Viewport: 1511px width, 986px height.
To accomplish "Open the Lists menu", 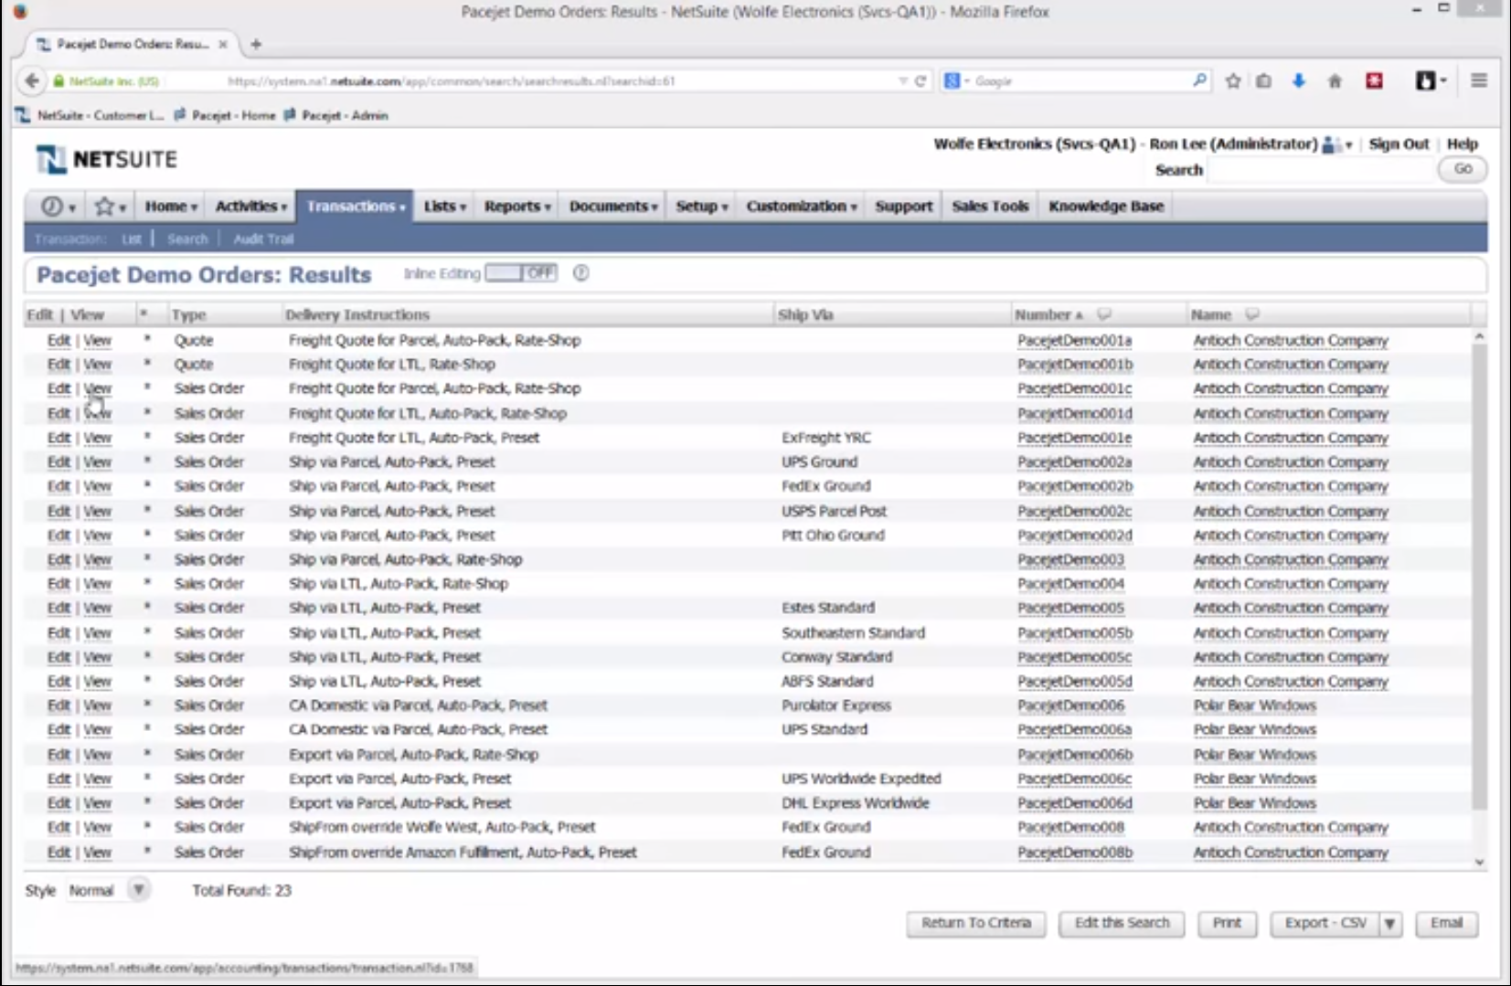I will coord(444,207).
